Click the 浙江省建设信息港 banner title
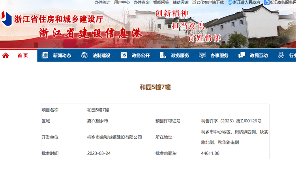This screenshot has width=296, height=177. click(91, 33)
